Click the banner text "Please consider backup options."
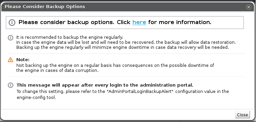 pos(66,22)
